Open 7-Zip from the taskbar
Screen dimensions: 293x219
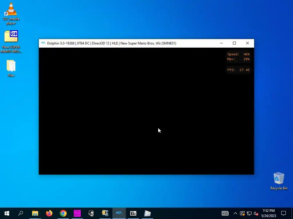tap(133, 213)
